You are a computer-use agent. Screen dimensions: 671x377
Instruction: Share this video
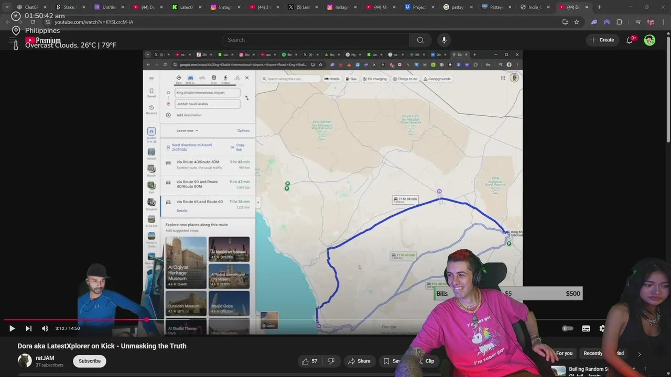359,361
